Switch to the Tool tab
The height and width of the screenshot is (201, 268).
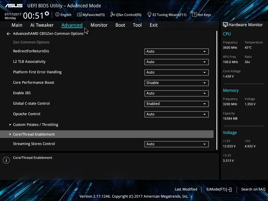[x=137, y=25]
